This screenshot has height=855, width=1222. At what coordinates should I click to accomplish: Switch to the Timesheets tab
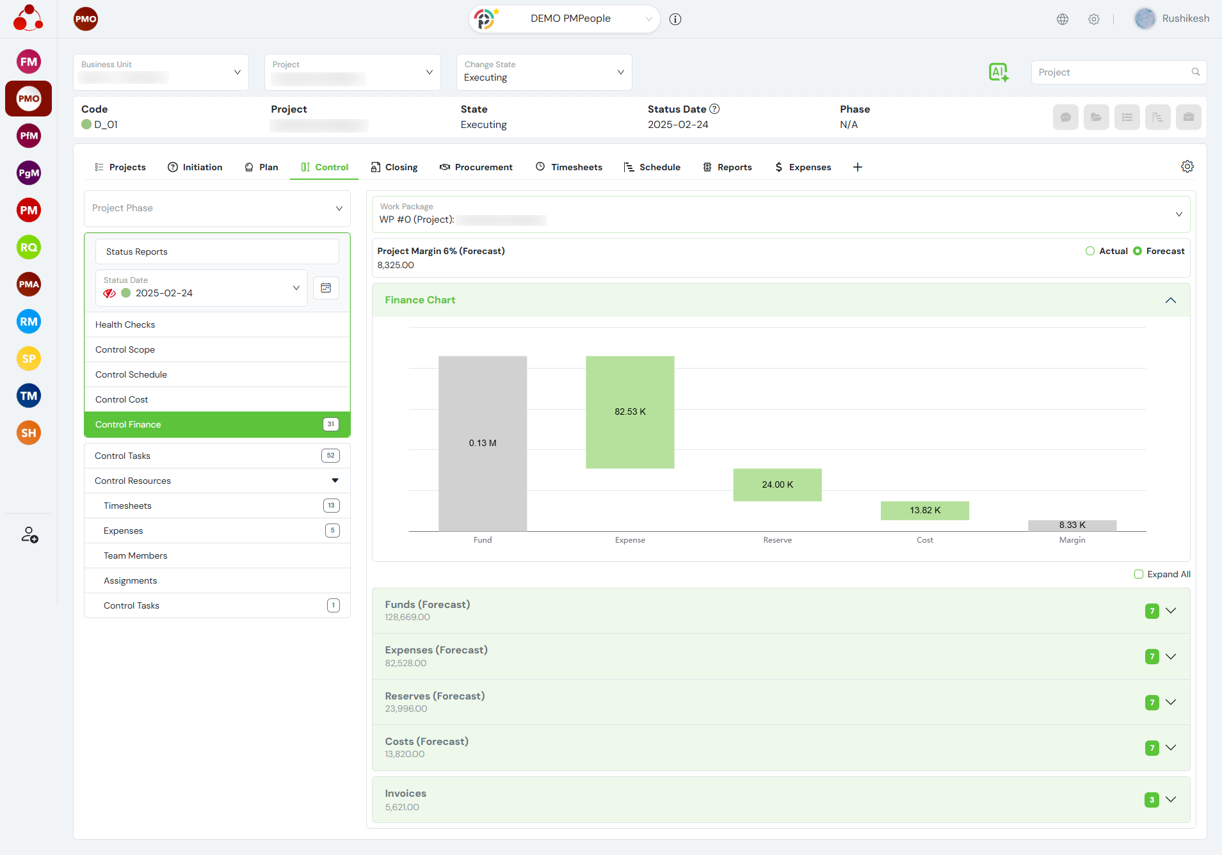pos(569,167)
